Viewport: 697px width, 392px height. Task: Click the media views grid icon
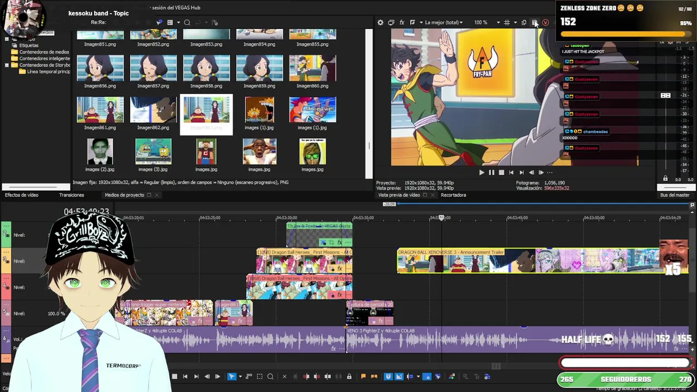pos(170,22)
